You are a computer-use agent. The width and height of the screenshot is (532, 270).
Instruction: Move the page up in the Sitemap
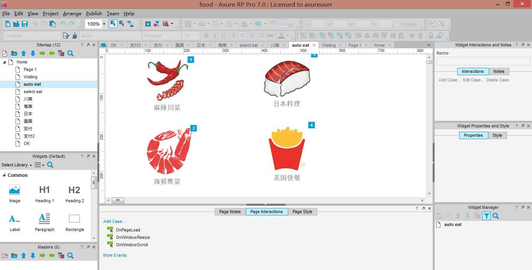(23, 53)
